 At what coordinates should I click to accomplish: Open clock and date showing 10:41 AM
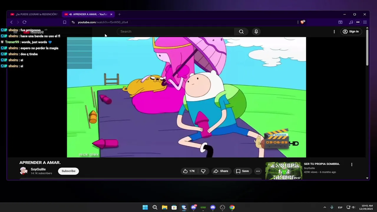point(367,207)
